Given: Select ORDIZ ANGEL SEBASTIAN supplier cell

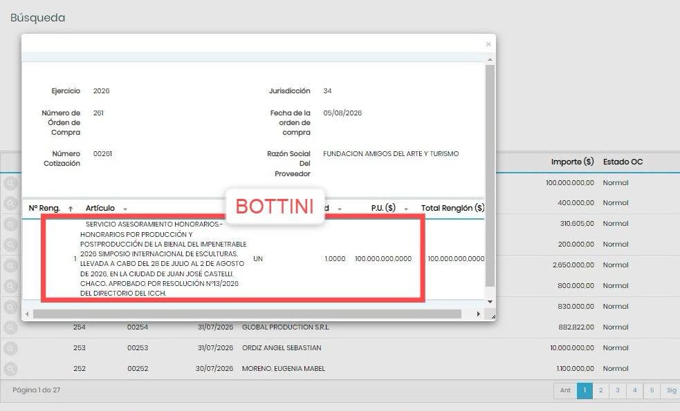Looking at the screenshot, I should coord(282,348).
